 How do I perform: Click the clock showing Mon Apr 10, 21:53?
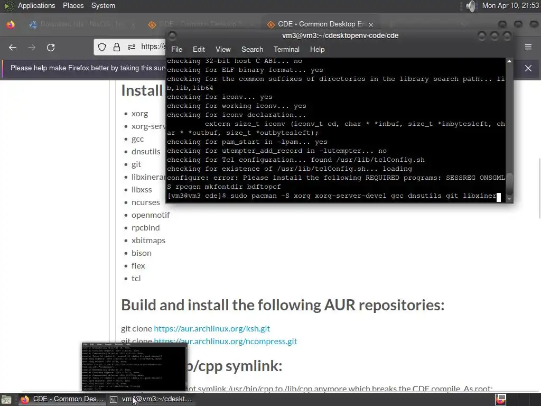(510, 5)
